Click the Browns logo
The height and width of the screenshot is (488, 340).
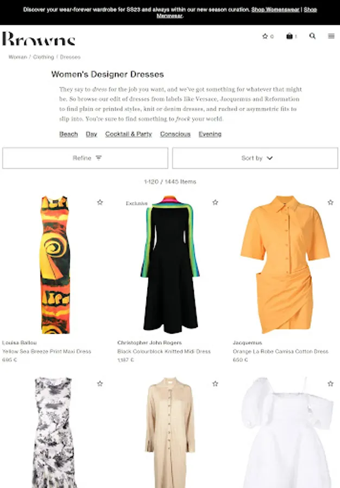coord(39,38)
